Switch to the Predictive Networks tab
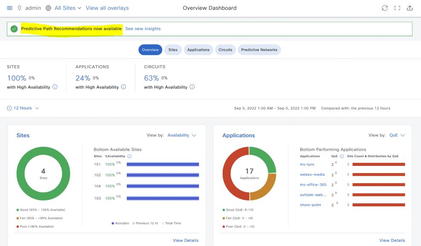 (x=259, y=50)
